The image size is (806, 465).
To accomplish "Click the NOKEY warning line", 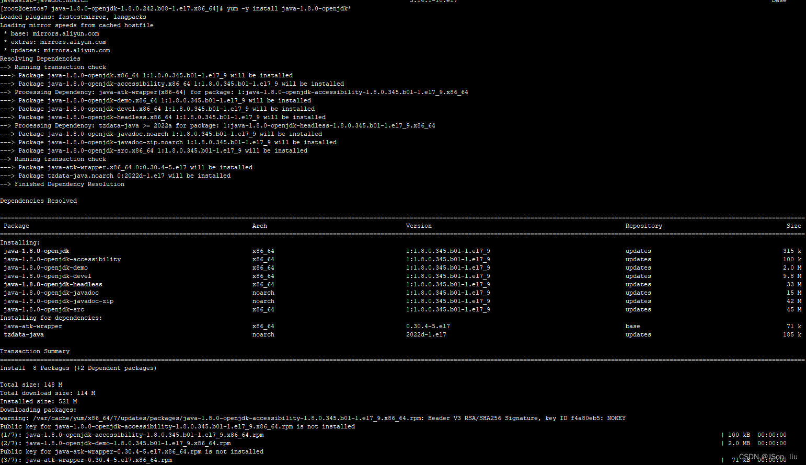I will [313, 419].
